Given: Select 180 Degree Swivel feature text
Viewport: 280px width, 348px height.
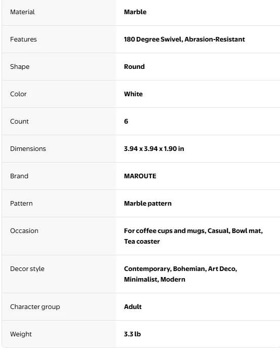Looking at the screenshot, I should click(x=153, y=40).
